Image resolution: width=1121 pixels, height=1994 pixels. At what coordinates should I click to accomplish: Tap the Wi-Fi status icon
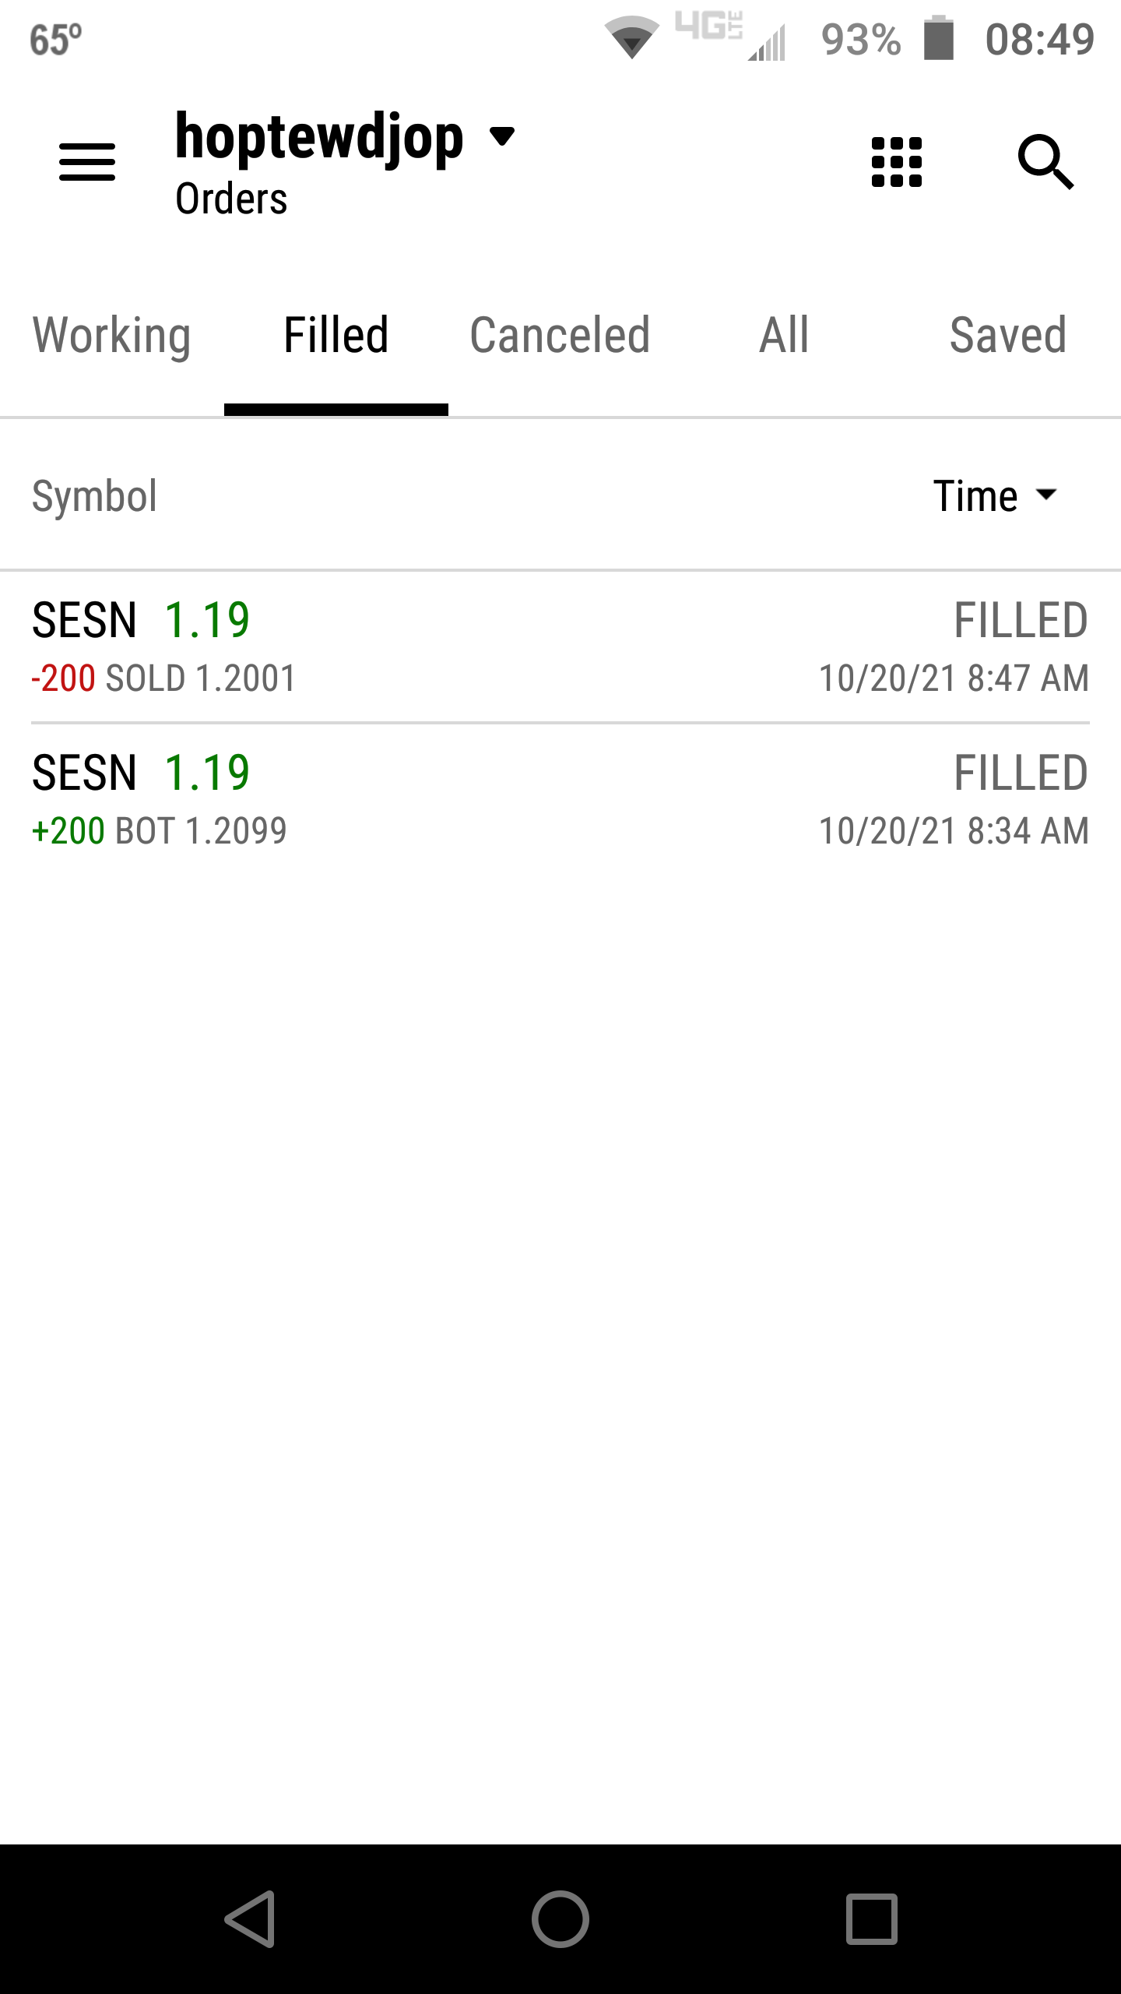point(631,38)
